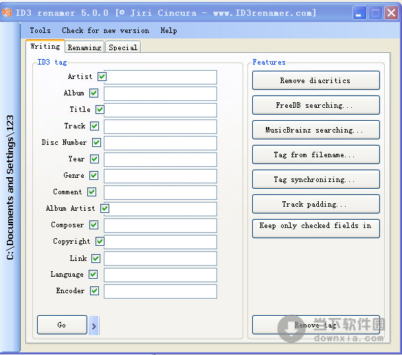Click the Link input field
402x355 pixels.
[x=161, y=258]
